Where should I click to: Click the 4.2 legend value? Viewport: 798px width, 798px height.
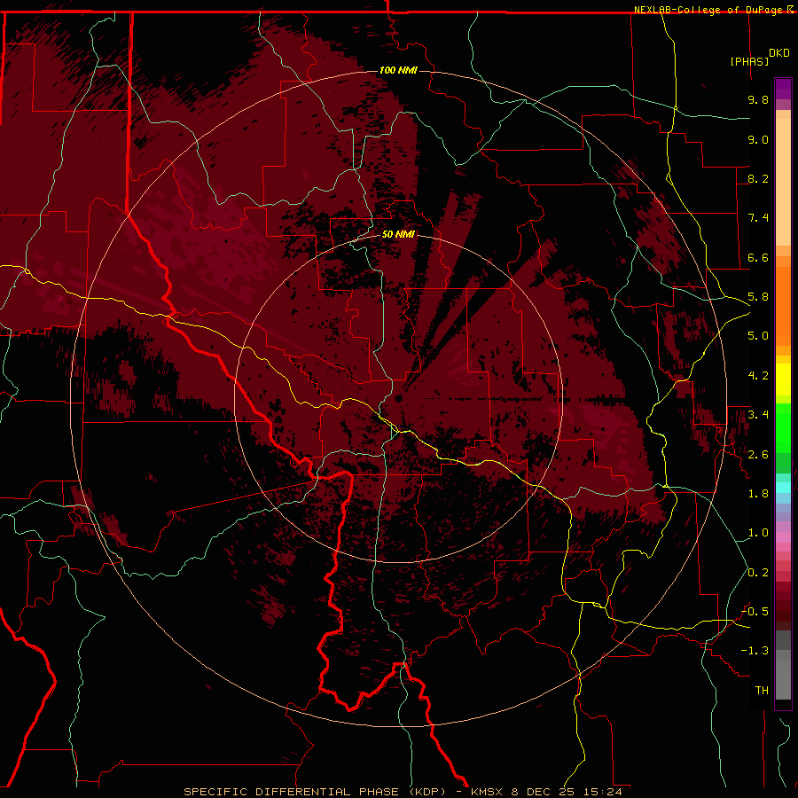758,376
